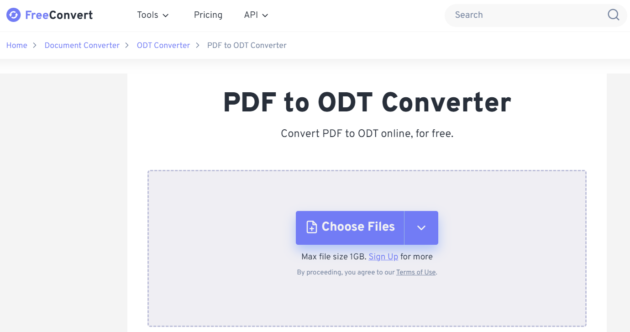Open the Document Converter breadcrumb link
Screen dimensions: 630x332
[x=82, y=45]
